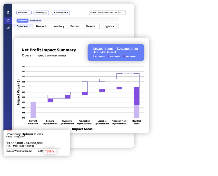Expand the Locations(250) filter selector
The height and width of the screenshot is (176, 218).
[x=42, y=13]
